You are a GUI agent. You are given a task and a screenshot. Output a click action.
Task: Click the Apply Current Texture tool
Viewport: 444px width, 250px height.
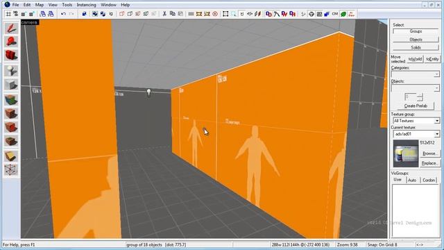coord(11,114)
